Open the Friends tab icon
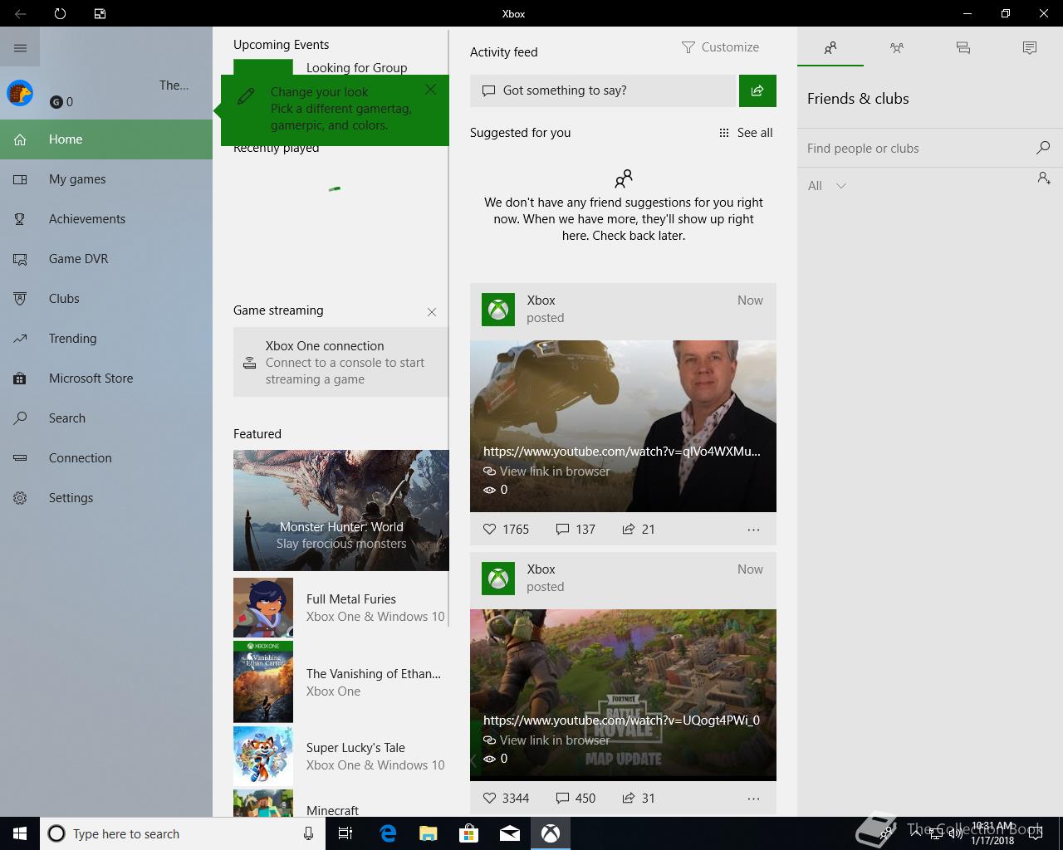 [x=830, y=48]
